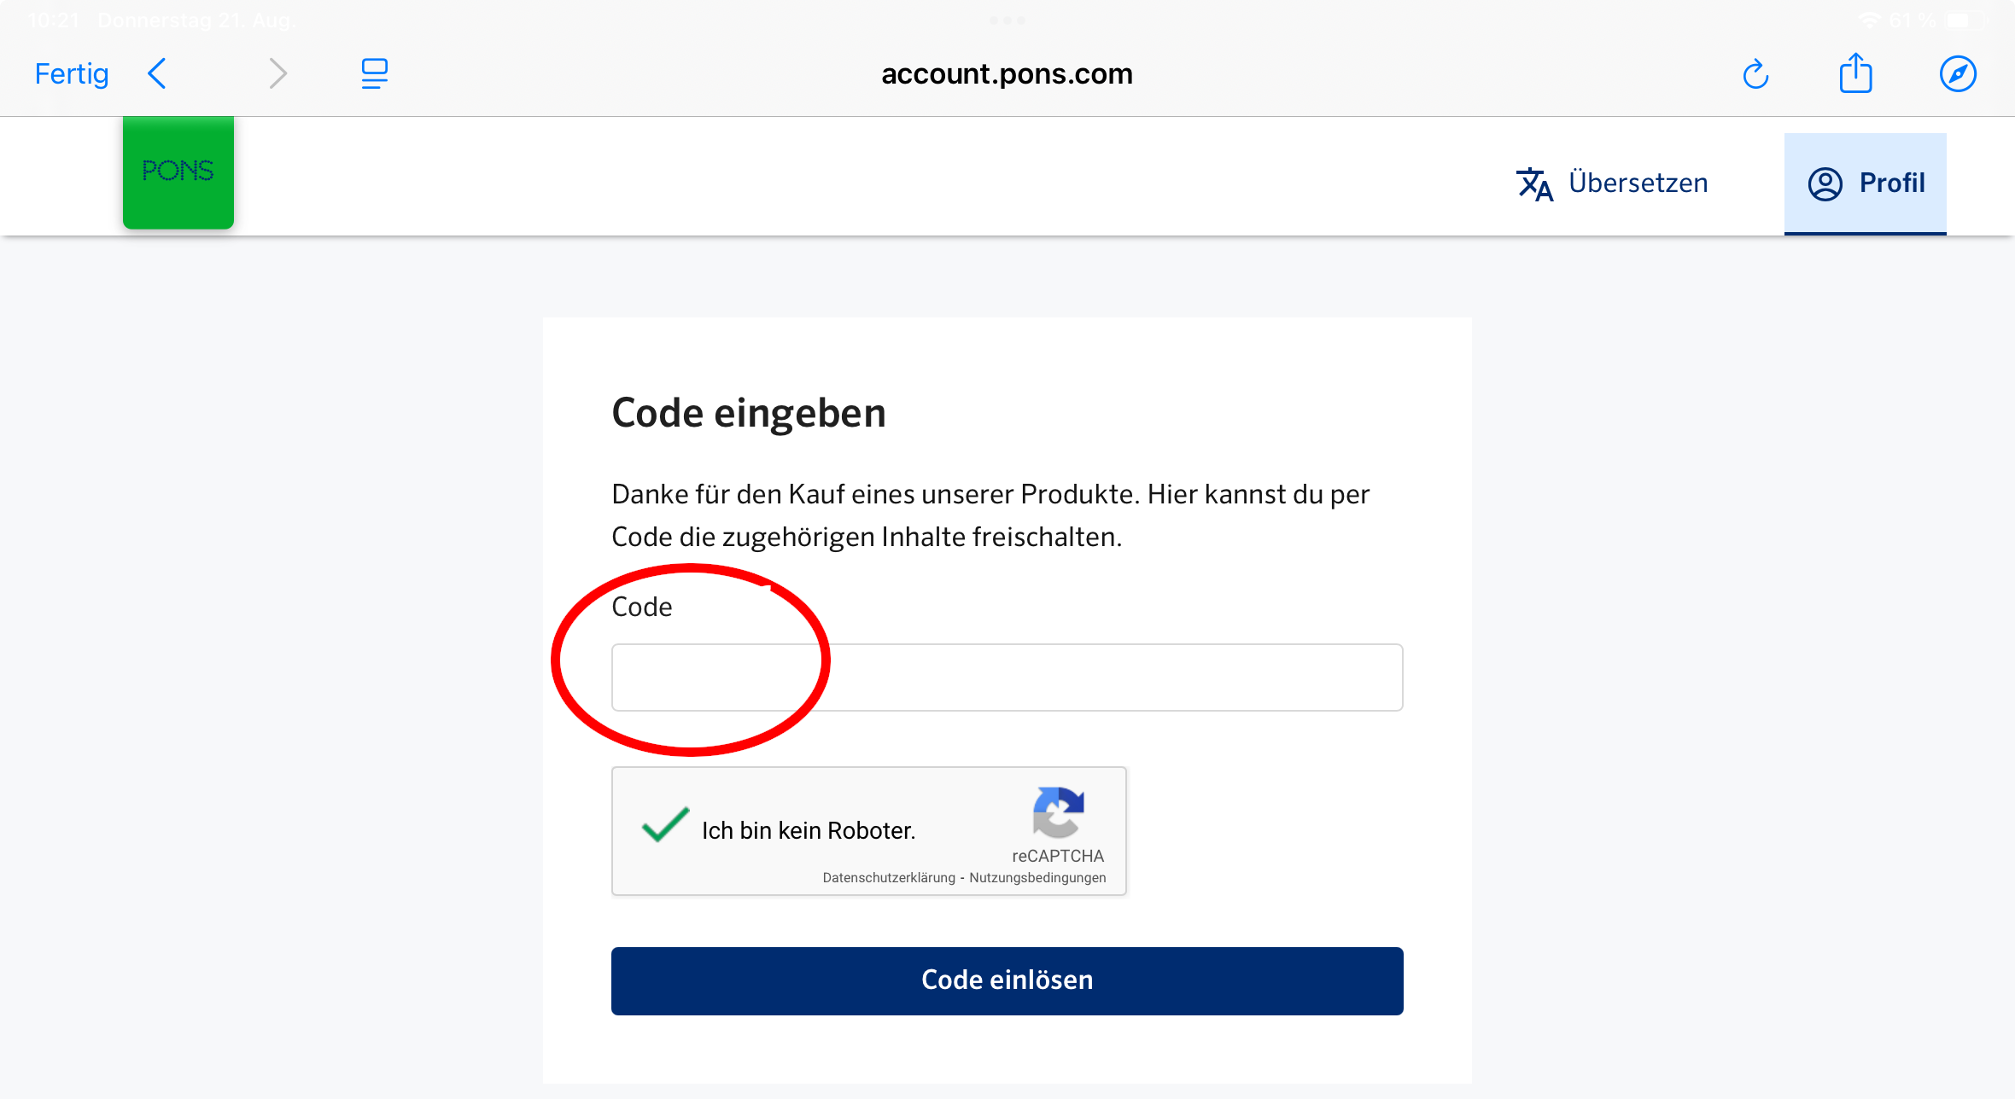The width and height of the screenshot is (2015, 1099).
Task: Click the reCAPTCHA logo
Action: 1058,811
